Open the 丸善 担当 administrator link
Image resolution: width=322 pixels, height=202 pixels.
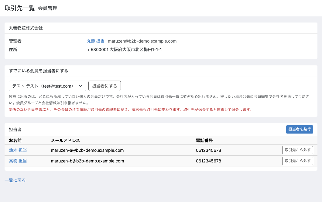tap(95, 41)
